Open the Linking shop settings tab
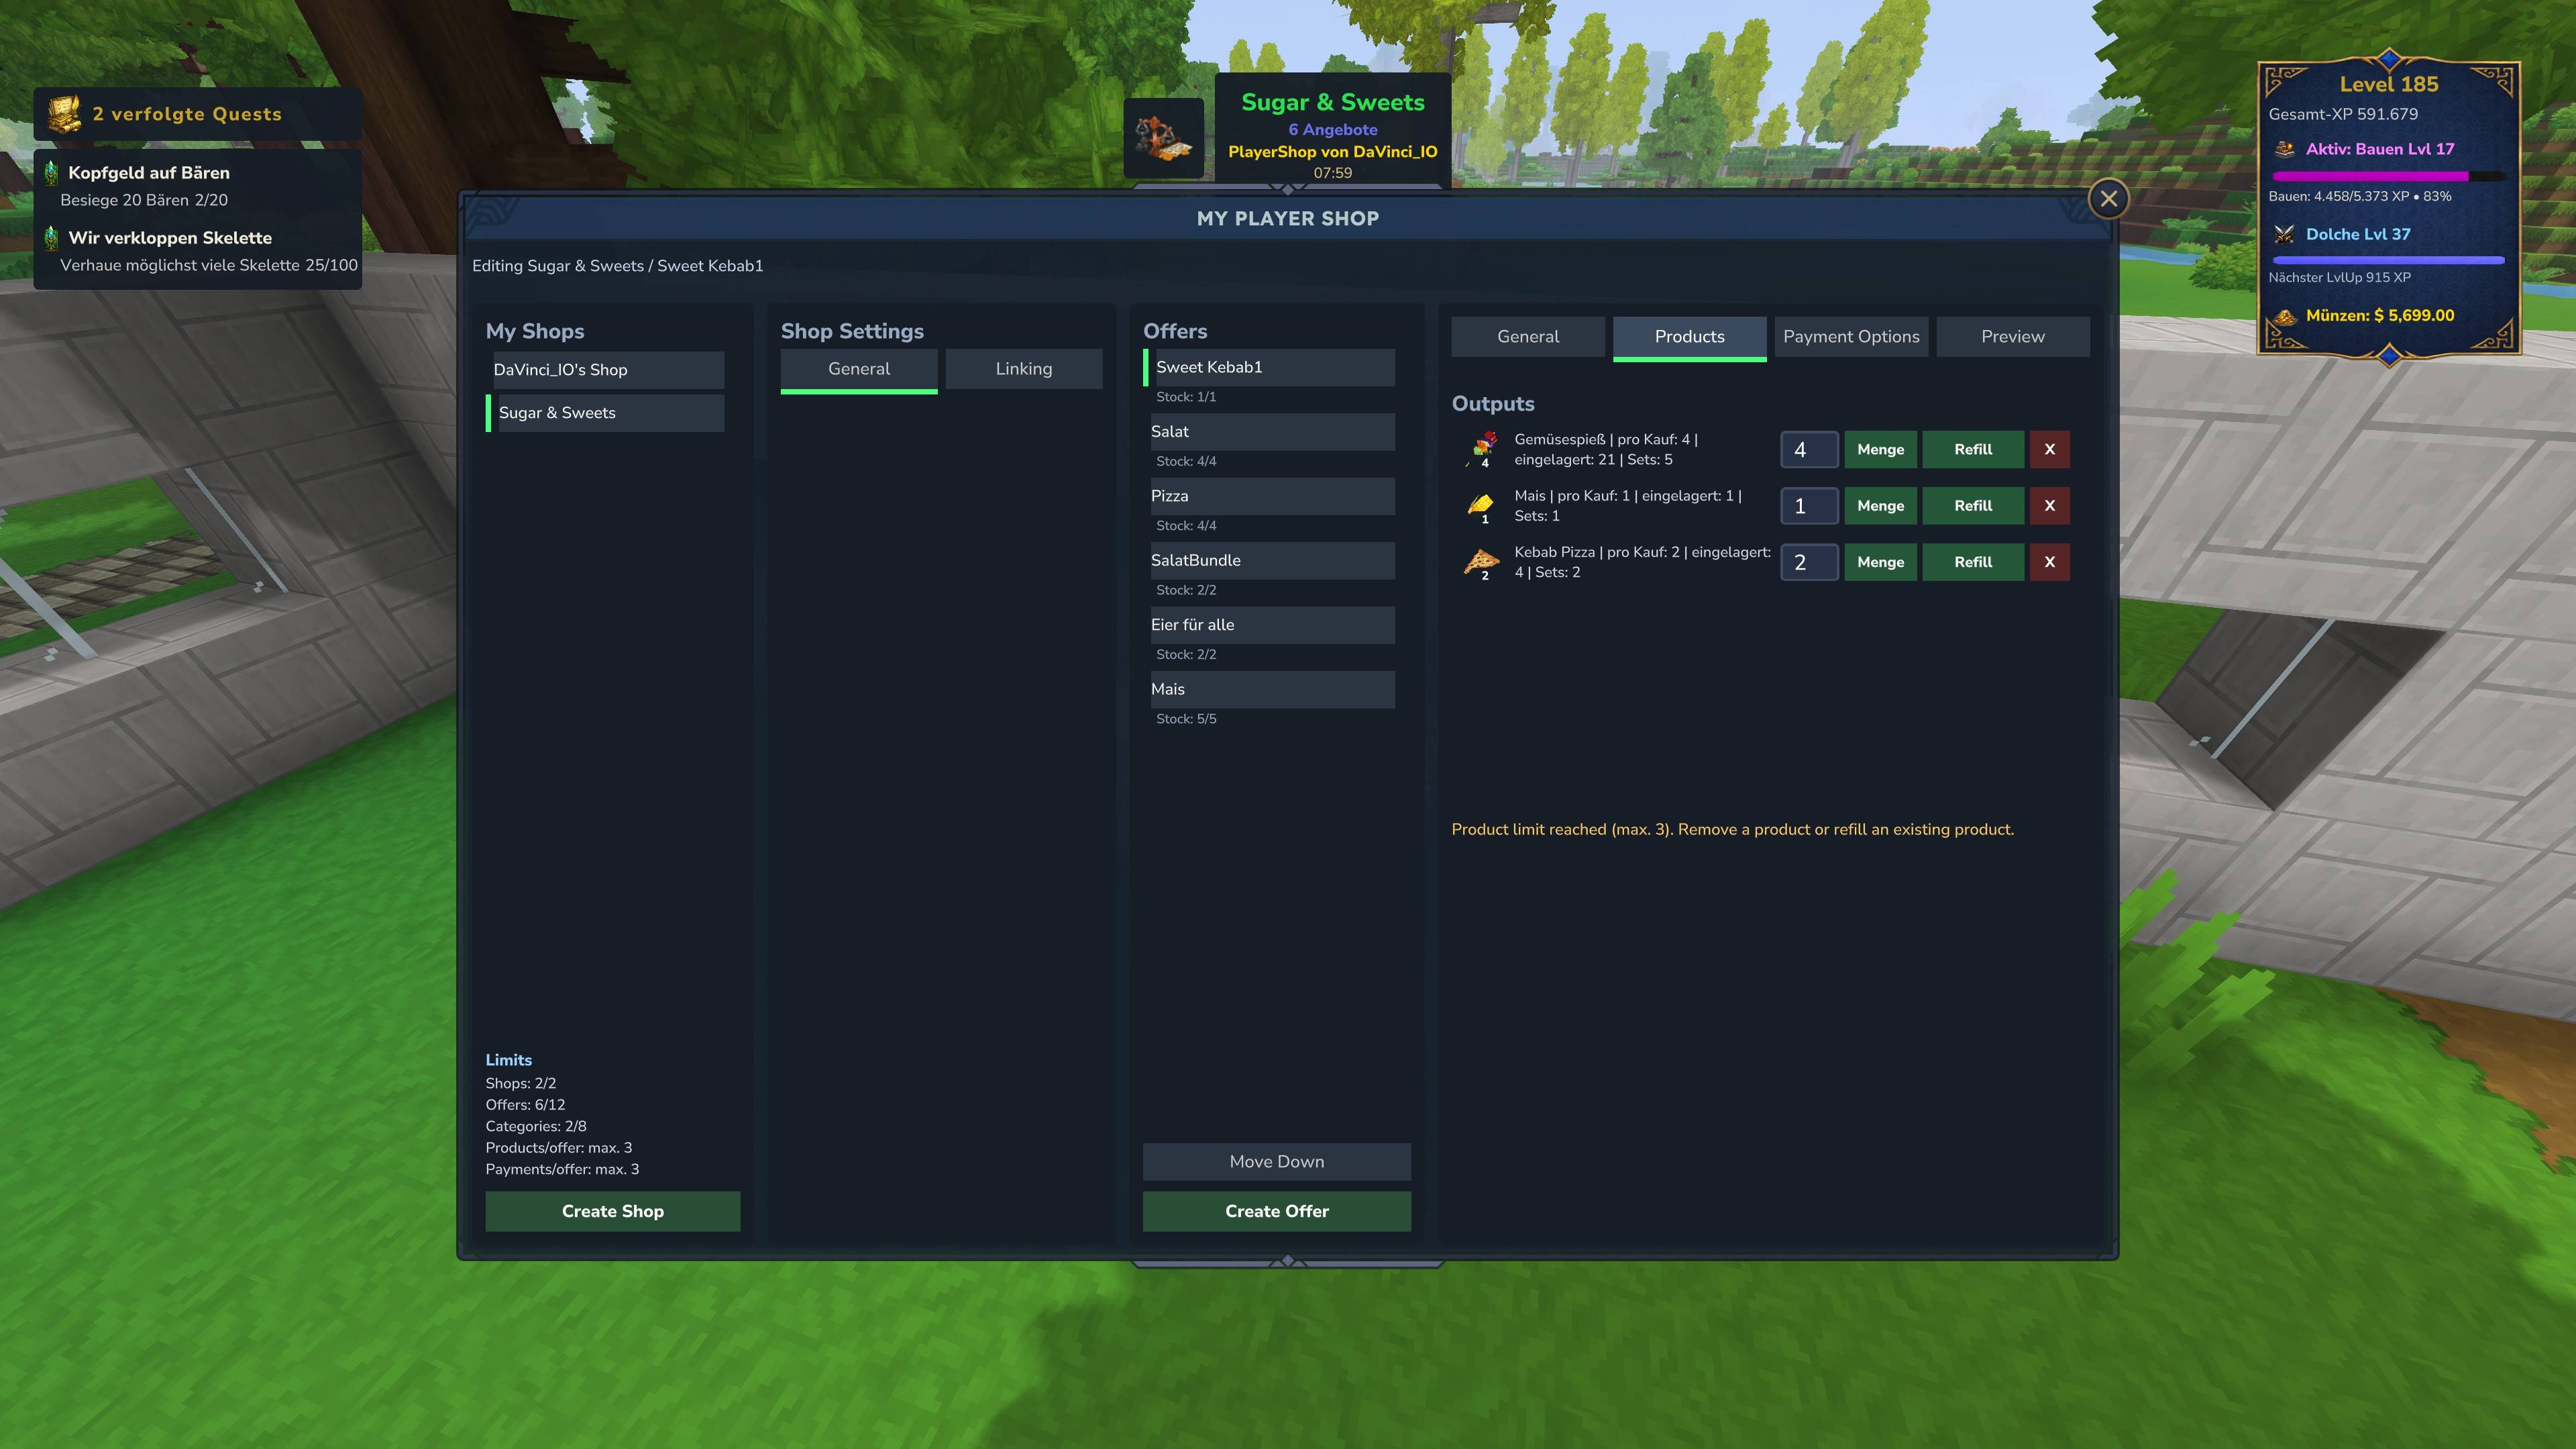Image resolution: width=2576 pixels, height=1449 pixels. (x=1023, y=369)
